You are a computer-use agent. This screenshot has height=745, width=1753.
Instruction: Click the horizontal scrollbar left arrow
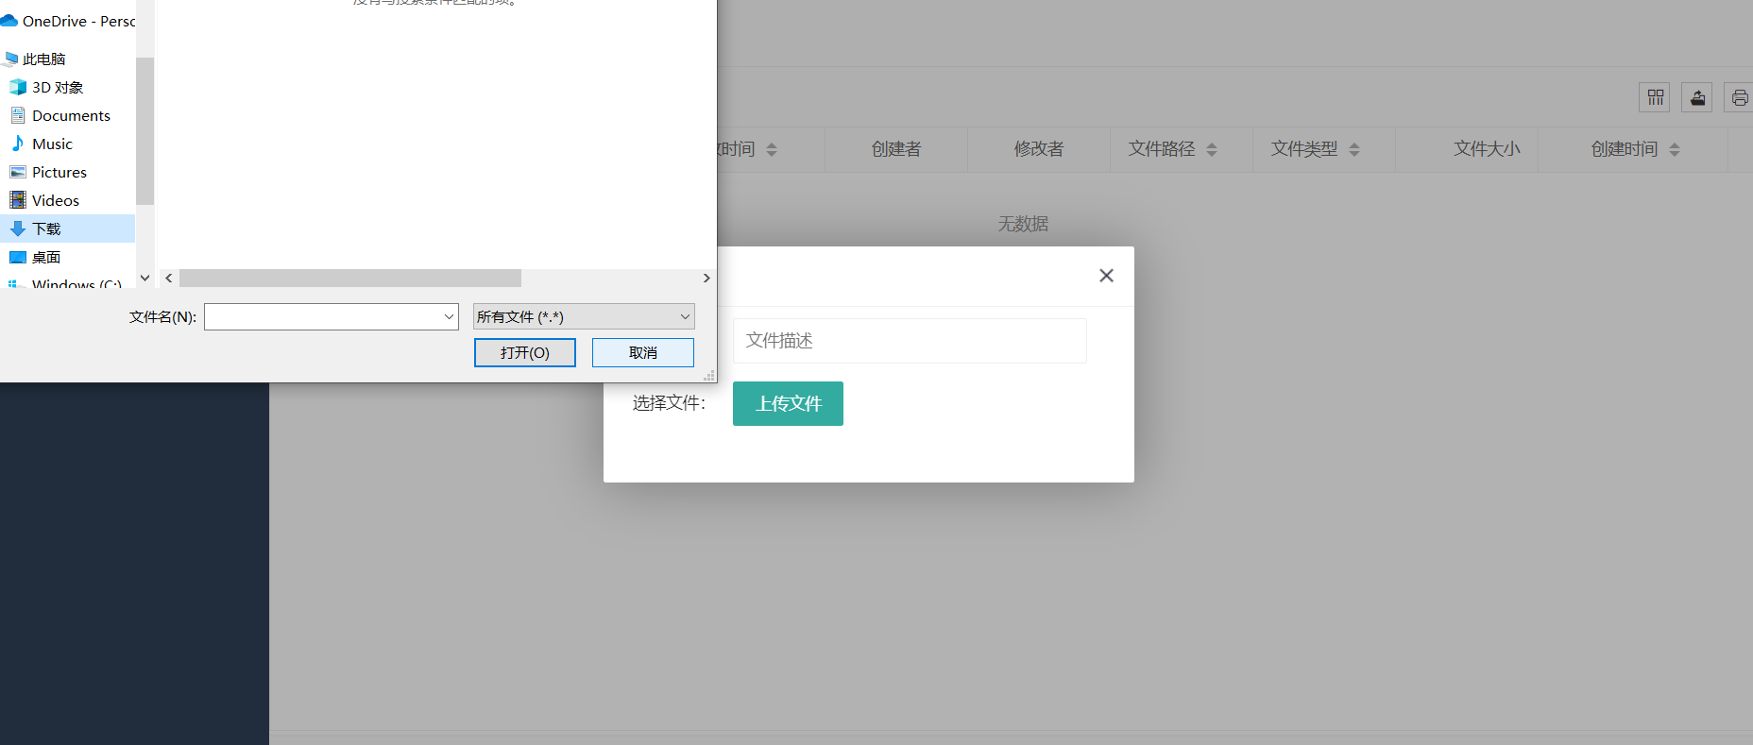[169, 278]
